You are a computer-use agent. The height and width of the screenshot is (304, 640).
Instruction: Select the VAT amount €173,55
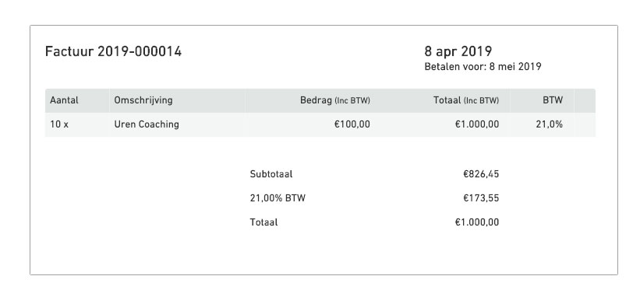coord(481,198)
